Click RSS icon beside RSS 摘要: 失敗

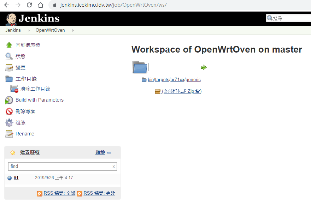click(80, 194)
